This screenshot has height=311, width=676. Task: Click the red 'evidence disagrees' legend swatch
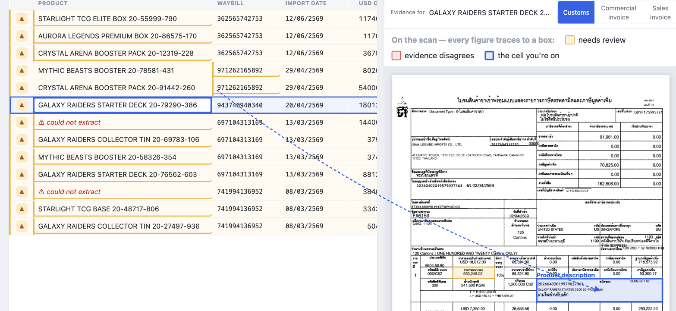click(x=396, y=56)
